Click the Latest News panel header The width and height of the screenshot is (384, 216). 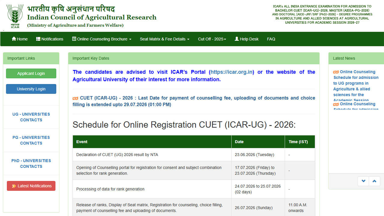click(356, 58)
